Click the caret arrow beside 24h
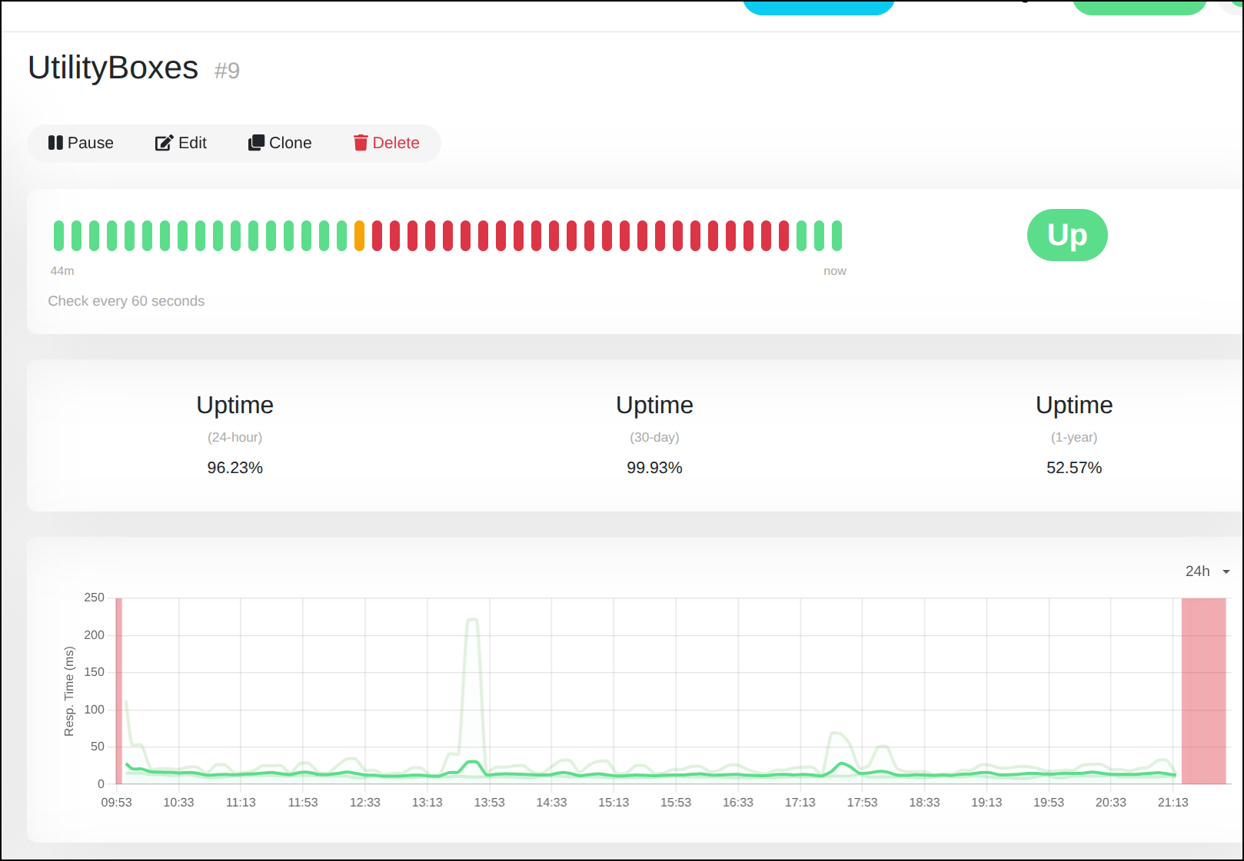 click(1226, 571)
